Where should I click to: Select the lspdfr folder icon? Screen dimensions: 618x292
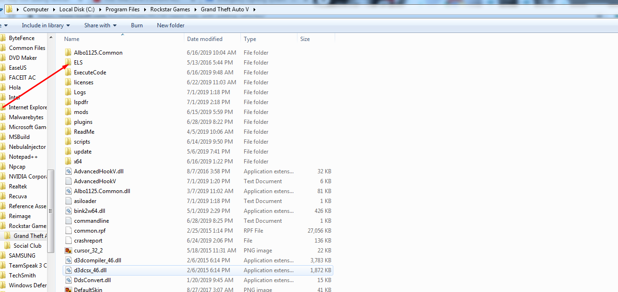pyautogui.click(x=68, y=102)
